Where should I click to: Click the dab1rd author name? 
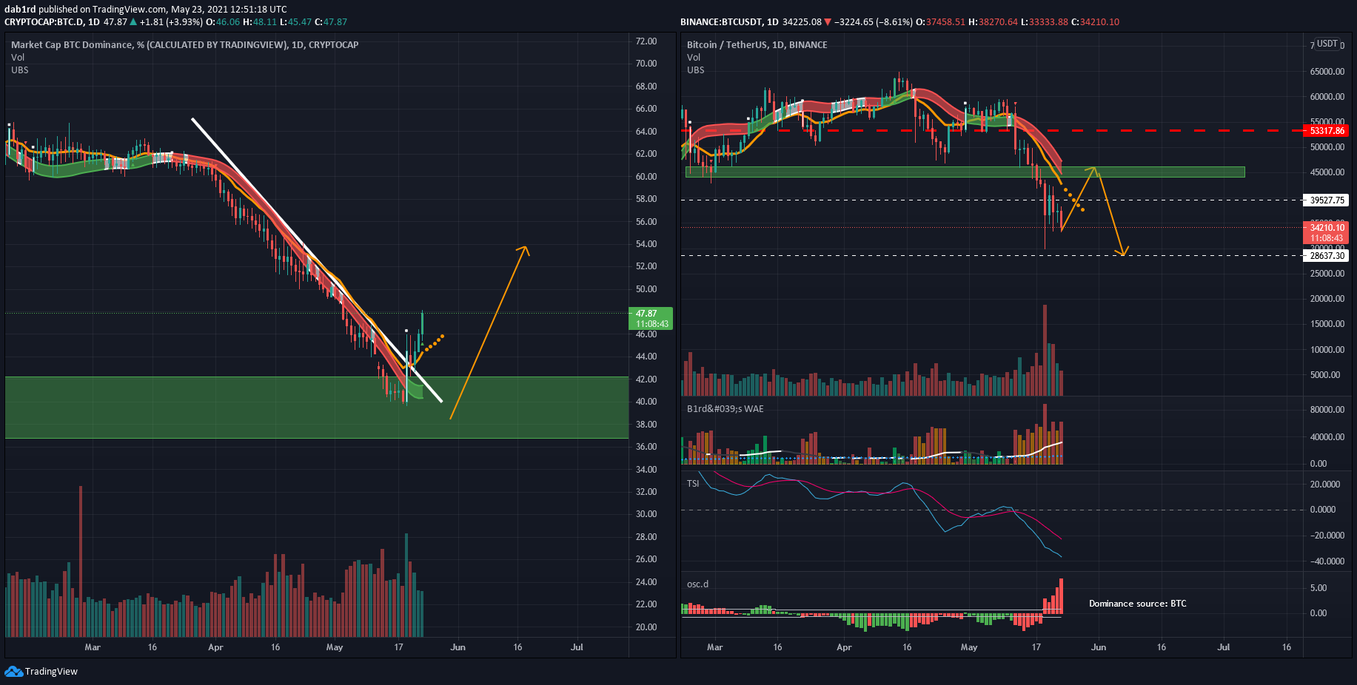point(20,10)
